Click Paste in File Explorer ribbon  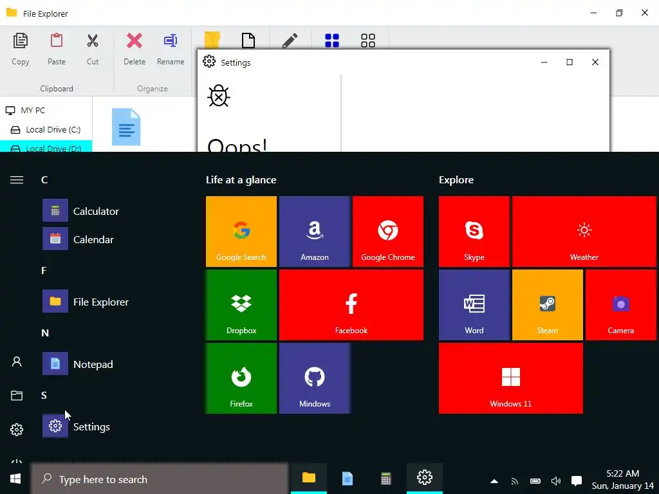(x=57, y=49)
